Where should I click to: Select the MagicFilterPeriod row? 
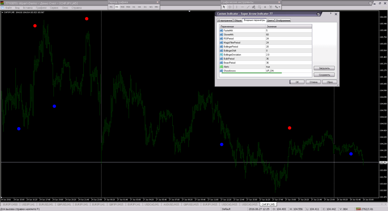(x=266, y=43)
